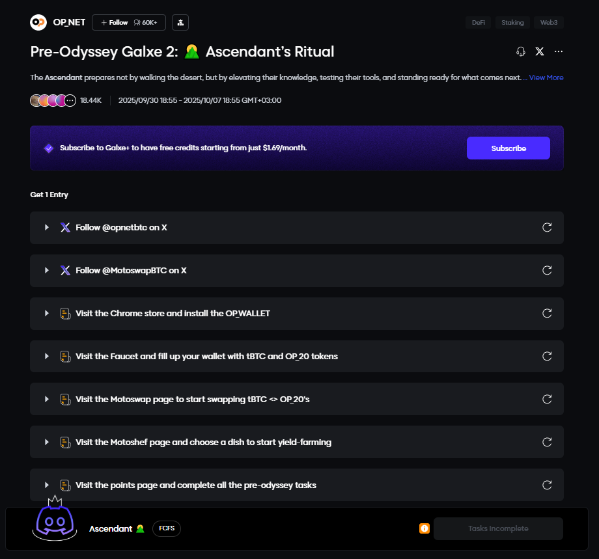Refresh the Follow @opnetbtc task status
Viewport: 599px width, 559px height.
[x=547, y=227]
